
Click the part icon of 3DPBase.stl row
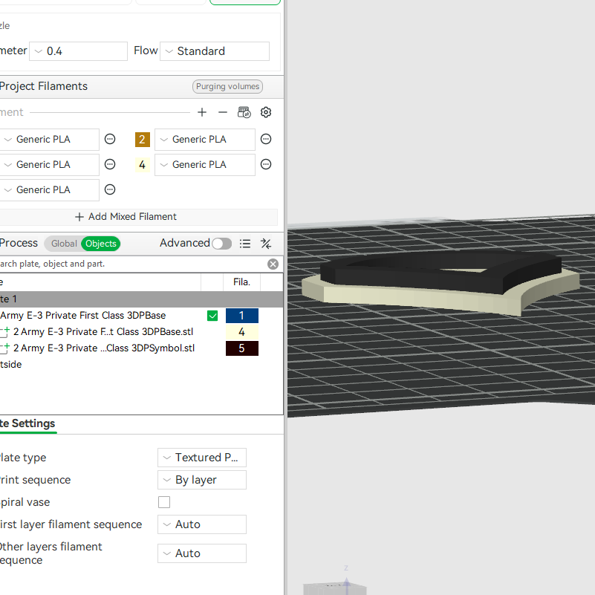(5, 332)
